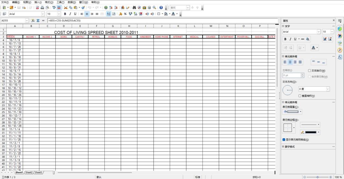Click the Print document icon

[x=42, y=8]
